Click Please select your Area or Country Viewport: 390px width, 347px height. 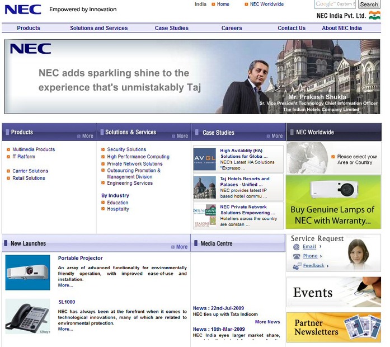click(357, 160)
